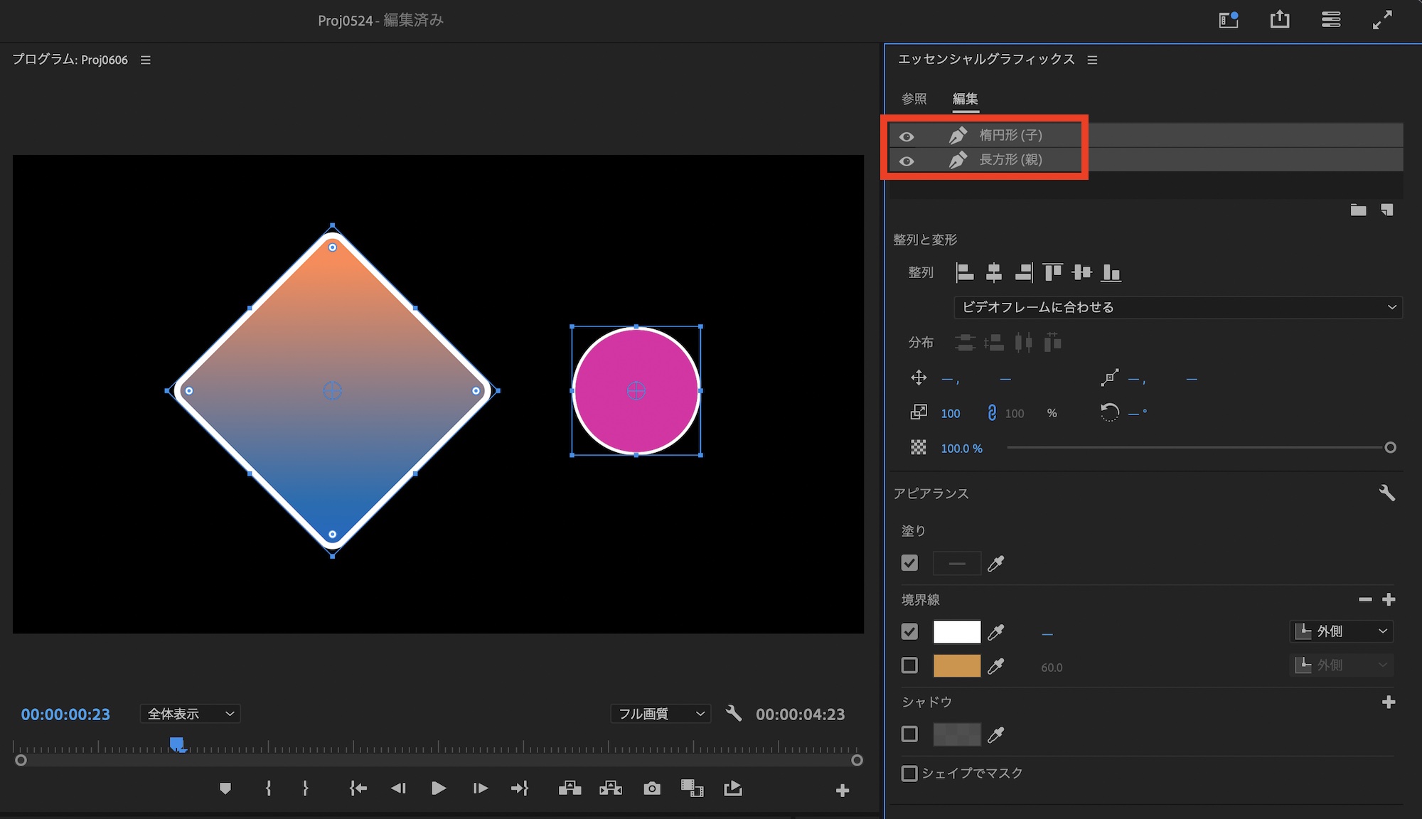Open ビデオフレームに合わせる alignment dropdown
Viewport: 1422px width, 819px height.
(1177, 307)
